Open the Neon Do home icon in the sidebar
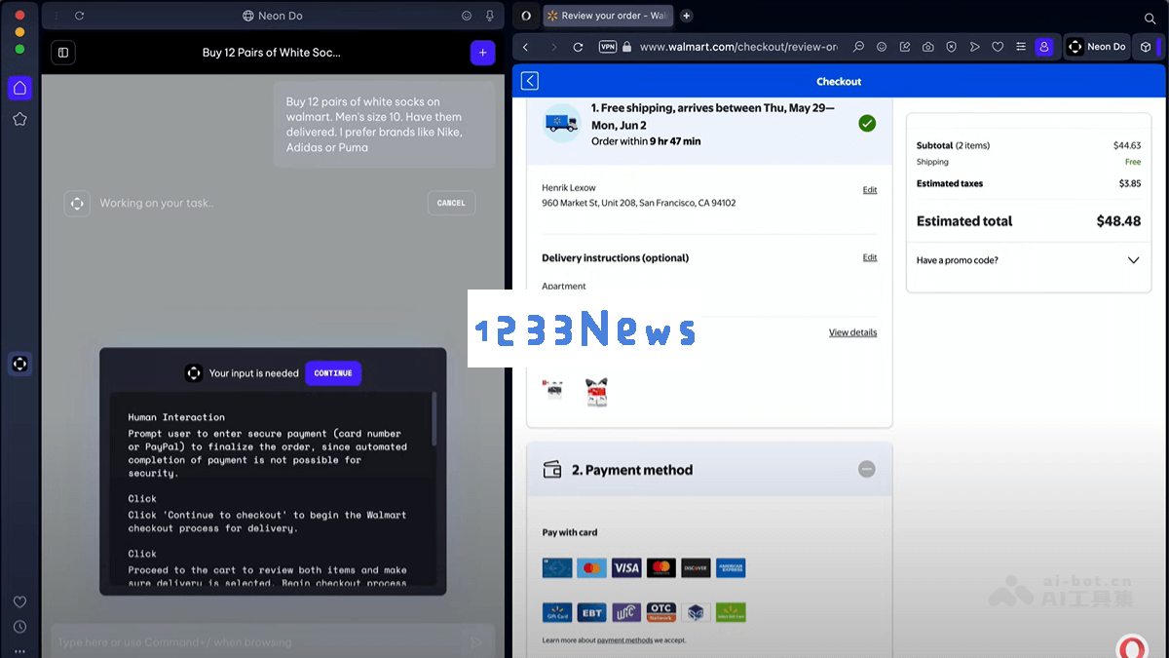Screen dimensions: 1169x658 [x=19, y=88]
